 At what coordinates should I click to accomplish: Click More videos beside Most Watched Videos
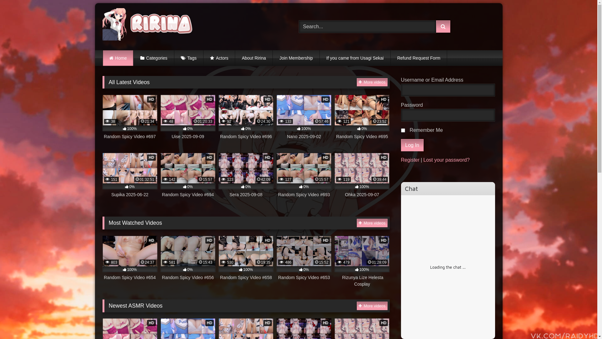(x=372, y=223)
